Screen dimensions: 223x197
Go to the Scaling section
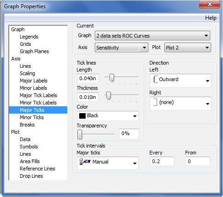tap(27, 73)
